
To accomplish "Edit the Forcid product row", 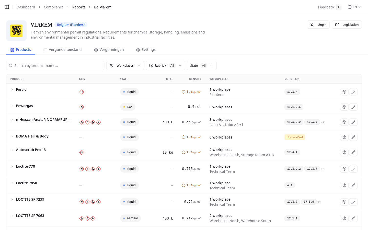I will 353,92.
